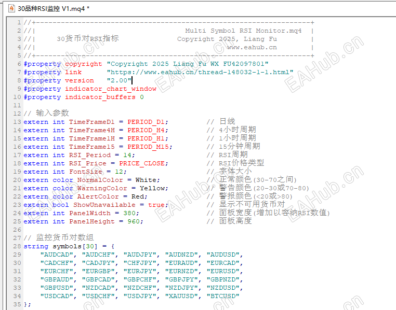
Task: Click the '面板高度' comment on line 25
Action: [235, 221]
